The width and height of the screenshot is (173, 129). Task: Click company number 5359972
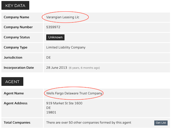53,27
